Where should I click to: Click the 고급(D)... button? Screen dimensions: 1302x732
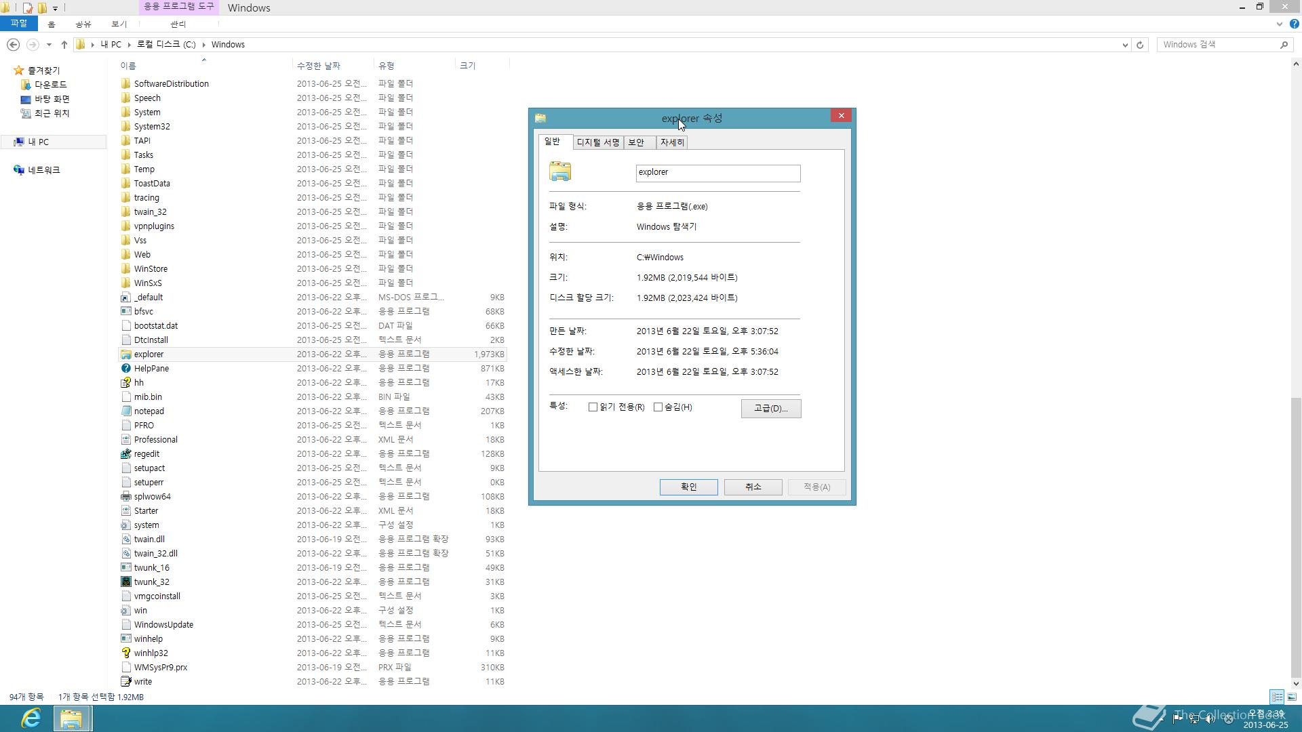770,409
